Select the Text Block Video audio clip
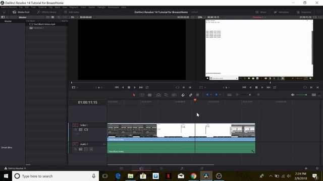The image size is (323, 181). [x=181, y=147]
